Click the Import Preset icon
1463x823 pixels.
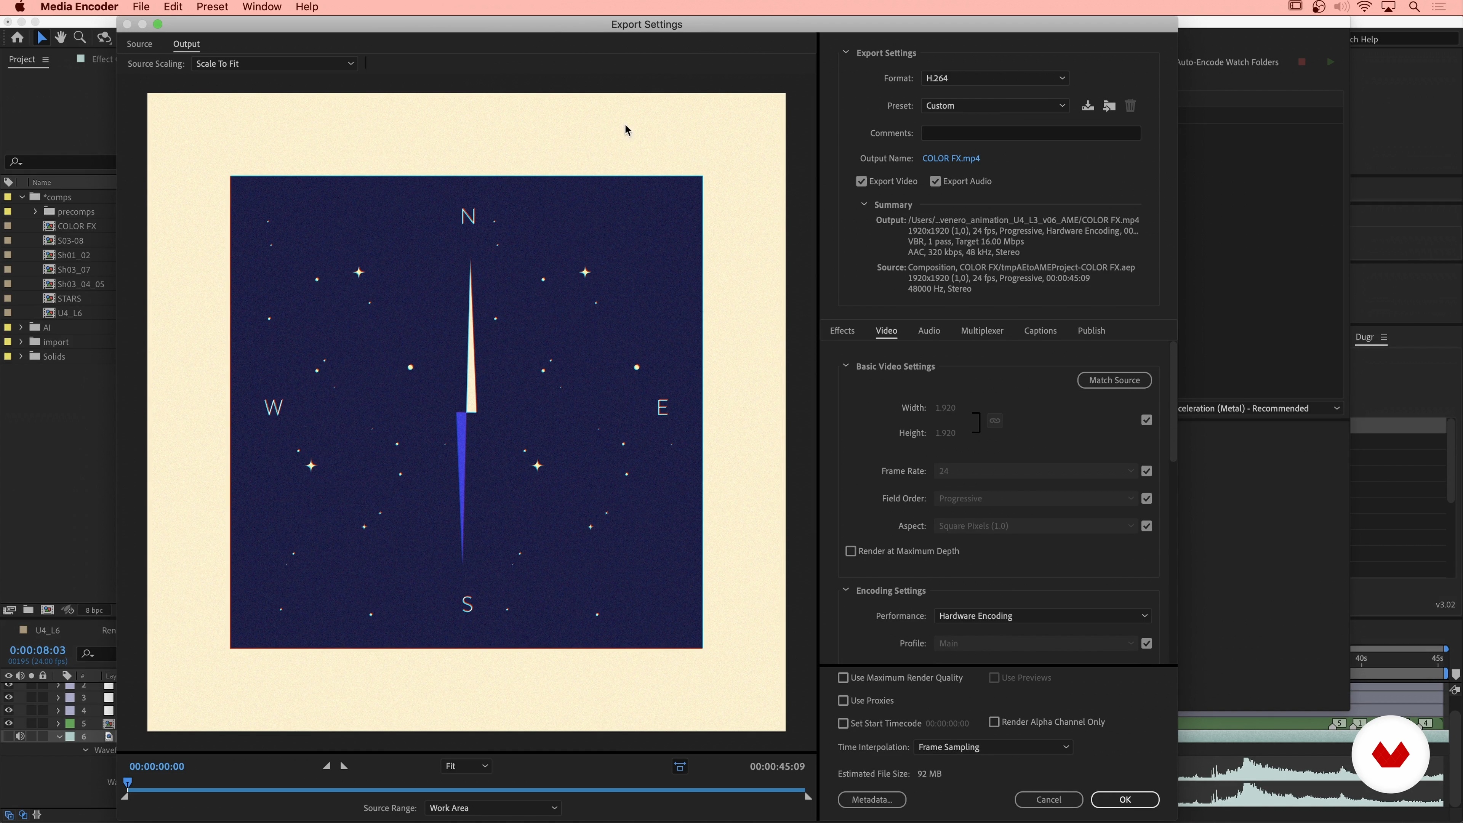pyautogui.click(x=1109, y=106)
